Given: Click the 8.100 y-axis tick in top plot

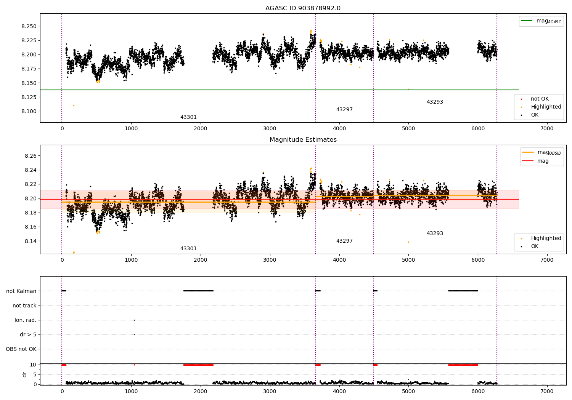Looking at the screenshot, I should tap(29, 112).
